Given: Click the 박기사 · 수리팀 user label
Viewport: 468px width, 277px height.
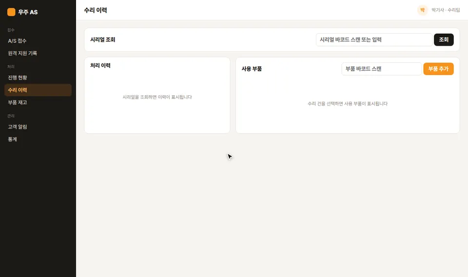Looking at the screenshot, I should coord(446,10).
